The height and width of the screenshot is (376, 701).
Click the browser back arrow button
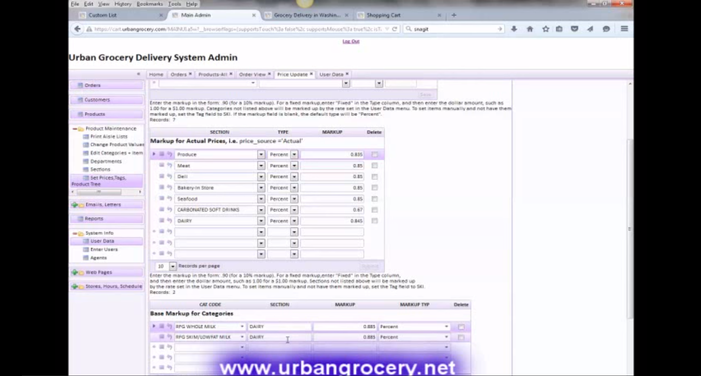point(77,29)
